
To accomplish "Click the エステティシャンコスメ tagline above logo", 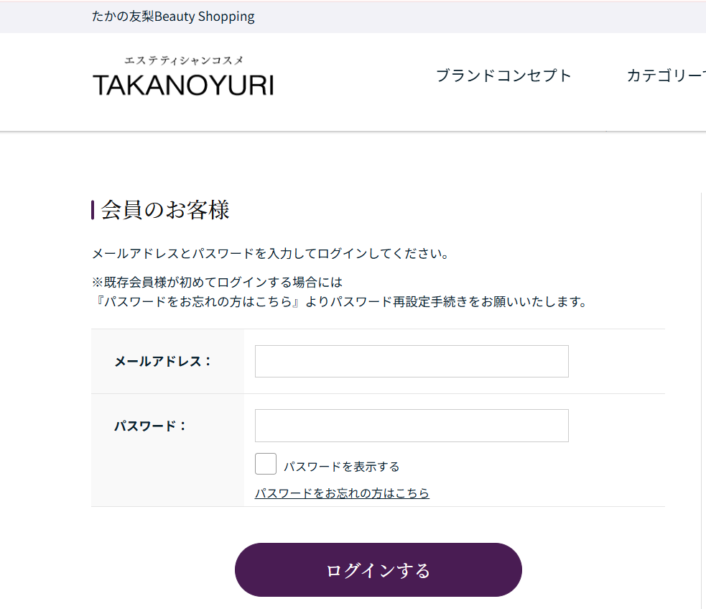I will [184, 60].
